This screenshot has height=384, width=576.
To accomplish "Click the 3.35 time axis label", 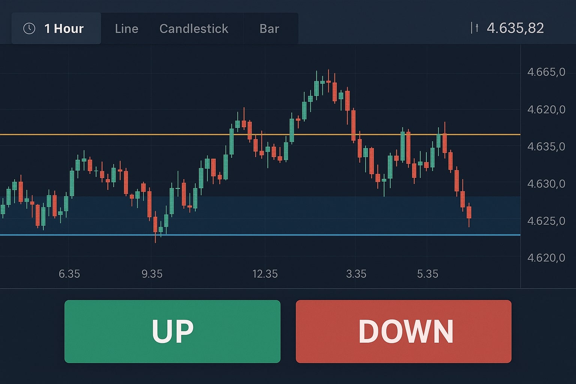I will (356, 274).
